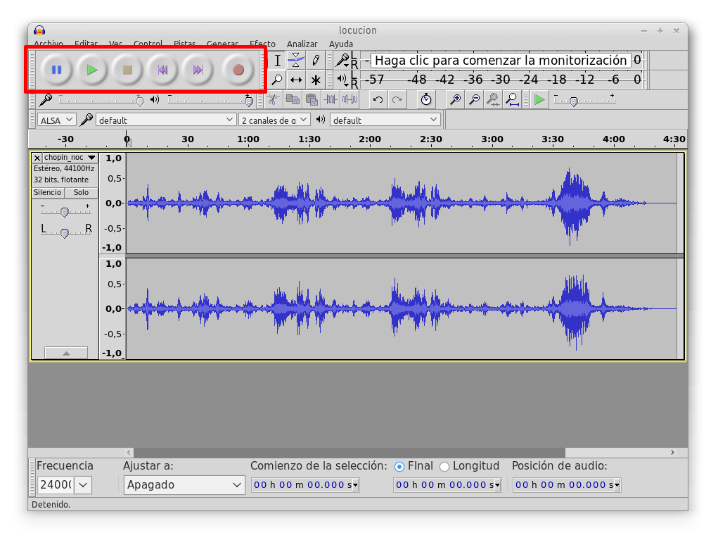Mute the track with Silencio button

tap(48, 192)
